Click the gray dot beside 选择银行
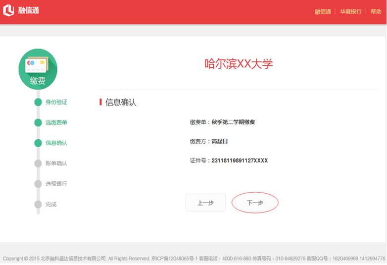Viewport: 387px width, 265px height. (x=38, y=184)
